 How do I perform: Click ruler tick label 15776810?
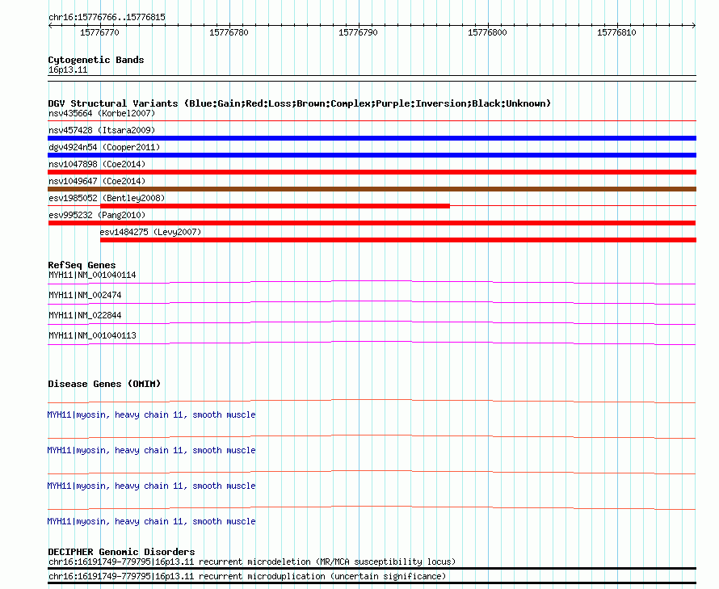616,32
